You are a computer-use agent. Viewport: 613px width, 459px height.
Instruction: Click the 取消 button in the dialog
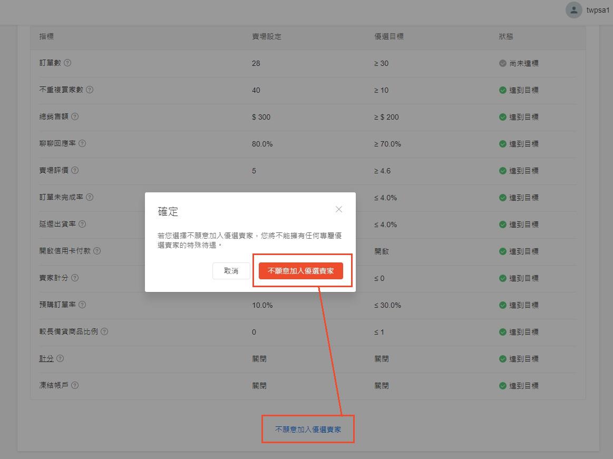tap(231, 271)
